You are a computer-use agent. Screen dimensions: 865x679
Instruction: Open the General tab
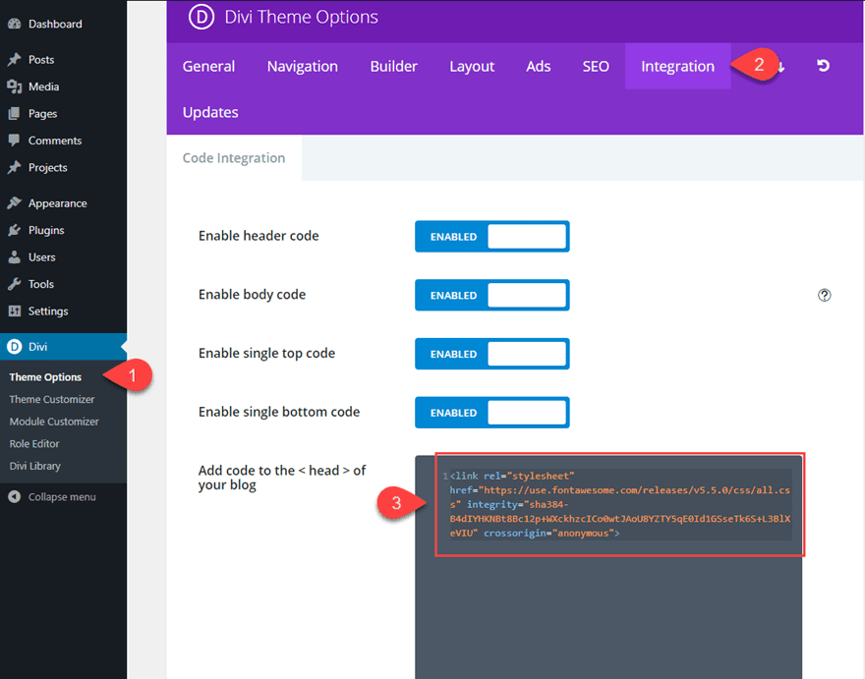[x=208, y=66]
